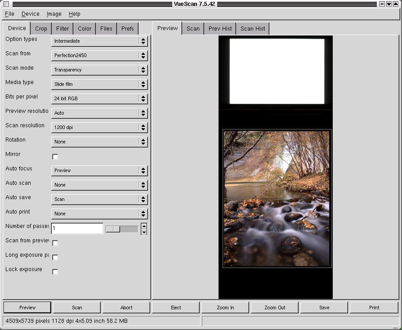Screen dimensions: 402x330
Task: Open the Image menu
Action: tap(54, 14)
